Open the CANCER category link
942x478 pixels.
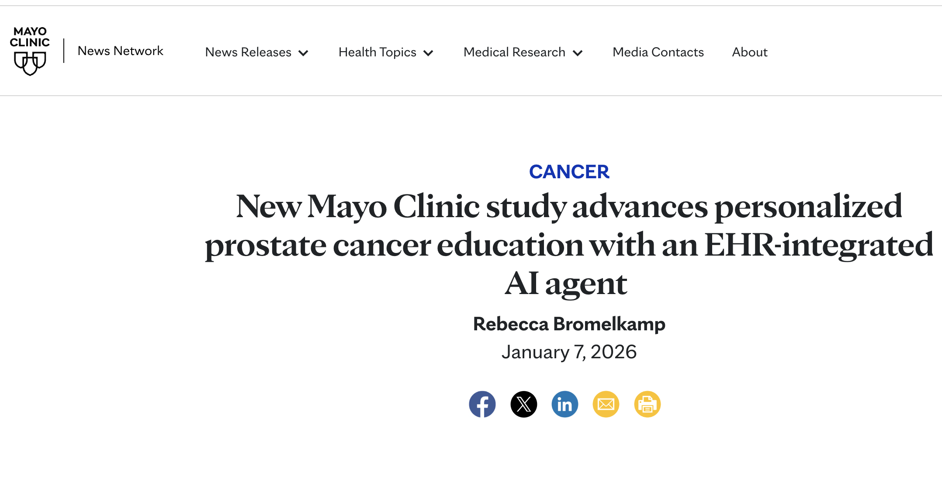[x=569, y=171]
